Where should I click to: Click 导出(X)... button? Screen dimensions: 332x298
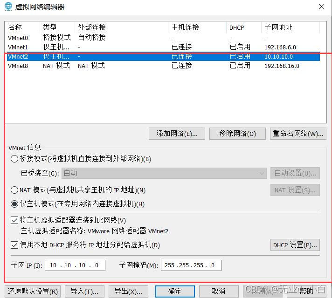(128, 291)
